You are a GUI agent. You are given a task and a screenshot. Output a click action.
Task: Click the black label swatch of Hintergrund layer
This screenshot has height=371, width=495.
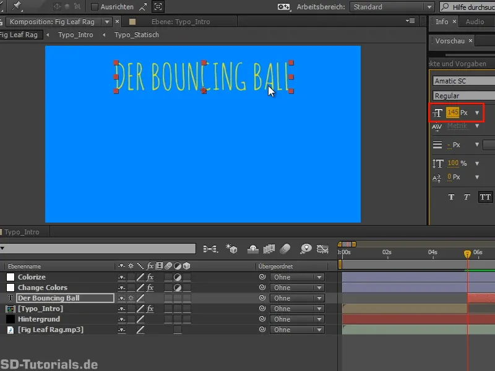11,319
